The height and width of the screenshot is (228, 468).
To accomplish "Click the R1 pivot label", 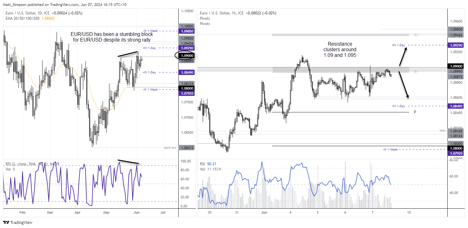I will tap(416, 72).
